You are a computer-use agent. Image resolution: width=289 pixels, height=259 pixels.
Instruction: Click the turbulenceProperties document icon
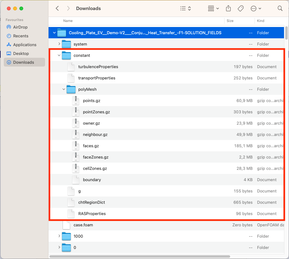tap(71, 67)
